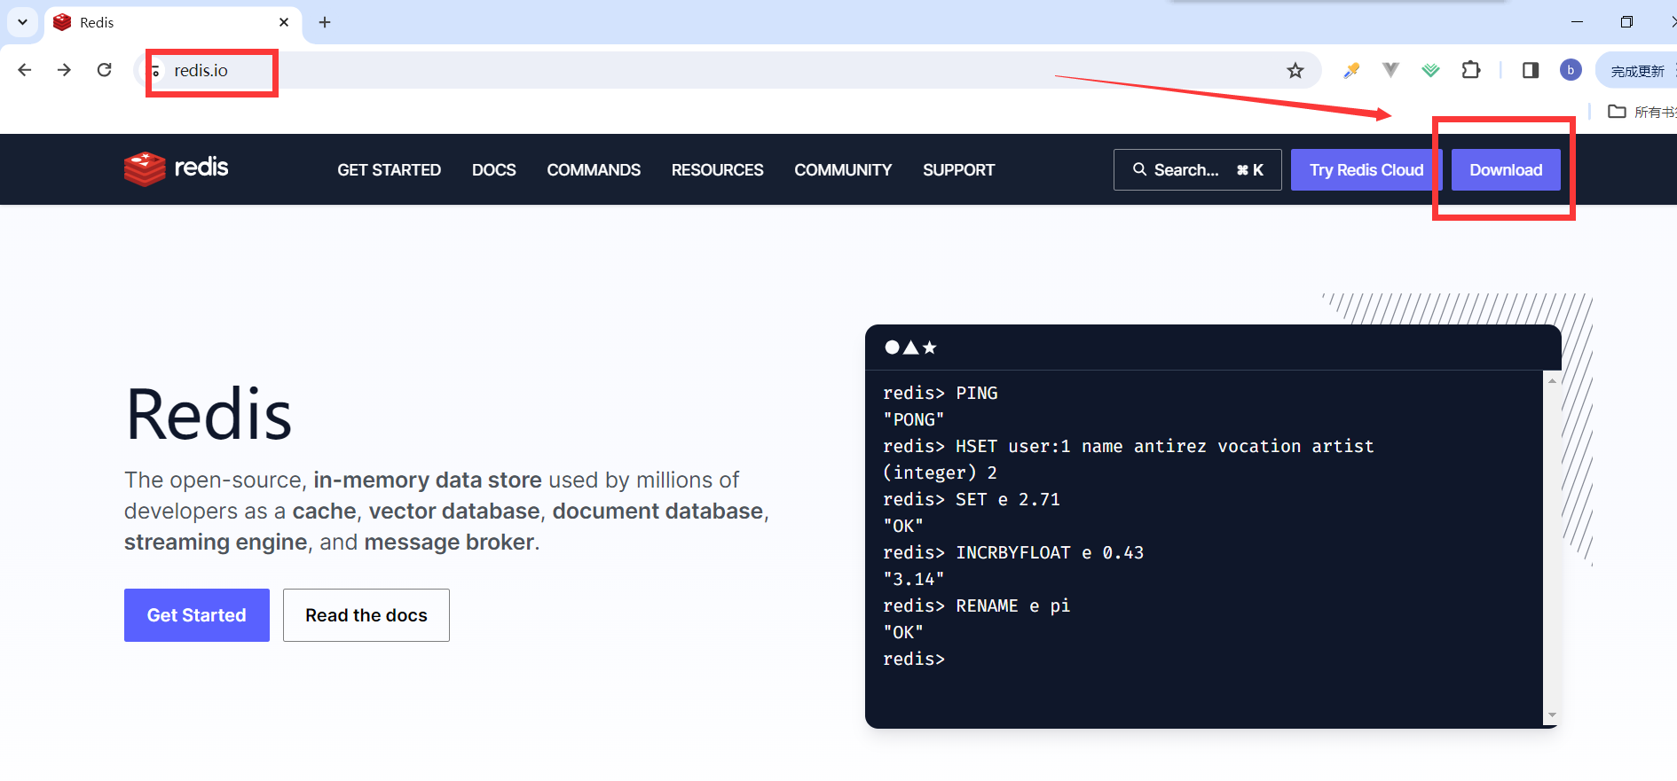The height and width of the screenshot is (781, 1677).
Task: Toggle the browser side panel
Action: click(1531, 70)
